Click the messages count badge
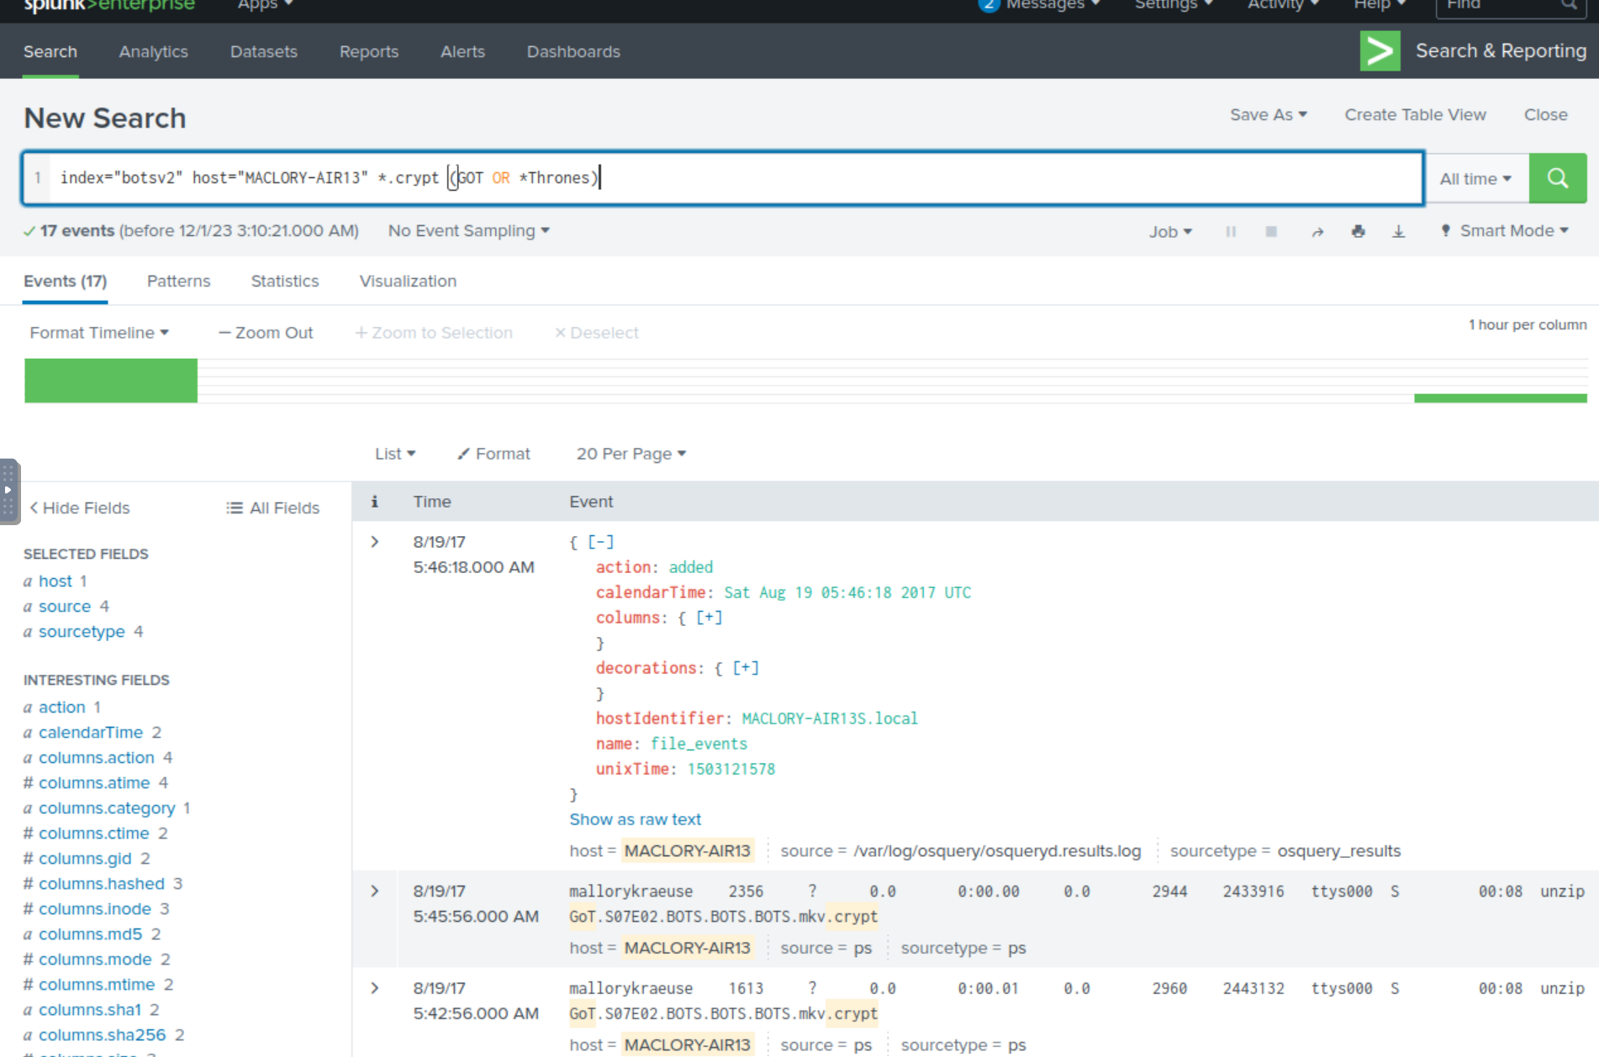 [x=989, y=4]
